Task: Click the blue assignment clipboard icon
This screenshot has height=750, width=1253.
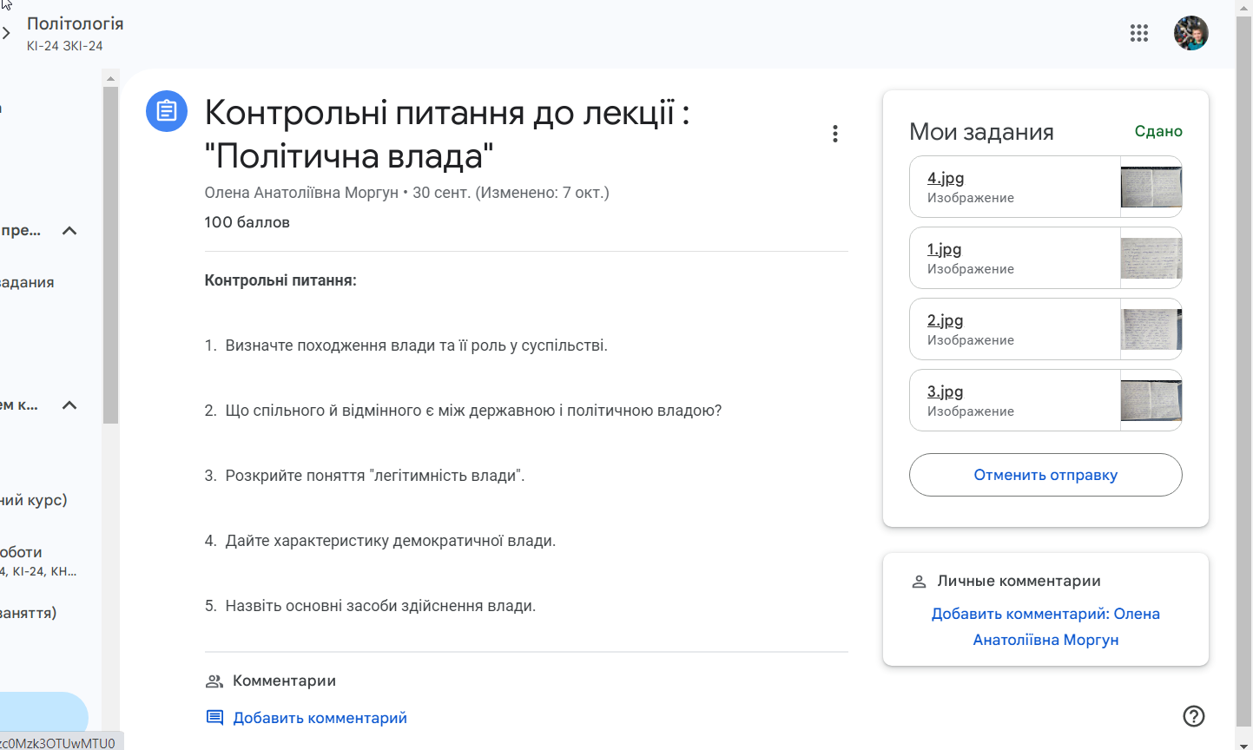Action: pos(167,111)
